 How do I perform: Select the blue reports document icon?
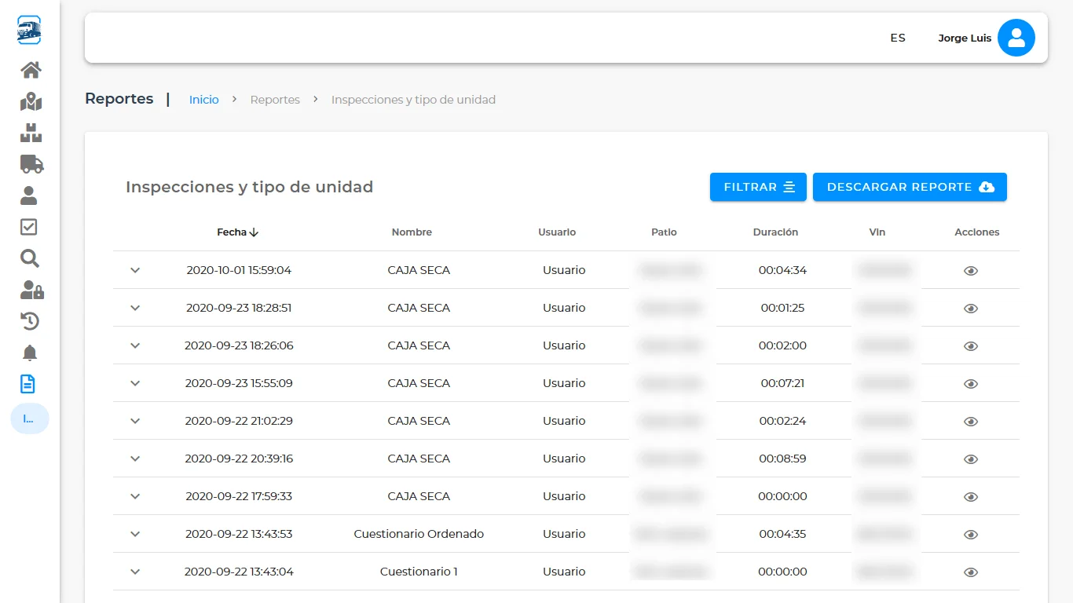[29, 384]
